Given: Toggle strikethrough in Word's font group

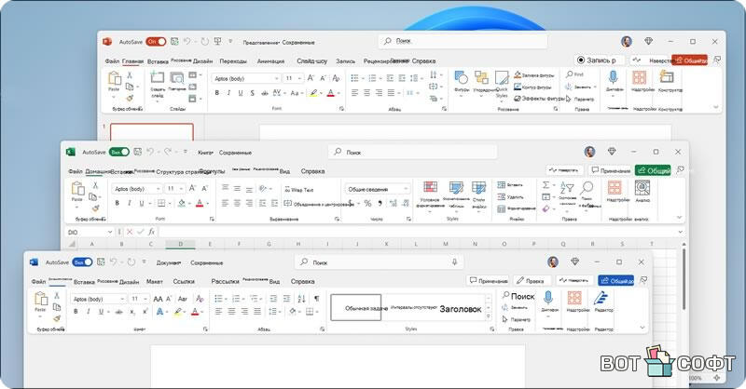Looking at the screenshot, I should coord(119,312).
